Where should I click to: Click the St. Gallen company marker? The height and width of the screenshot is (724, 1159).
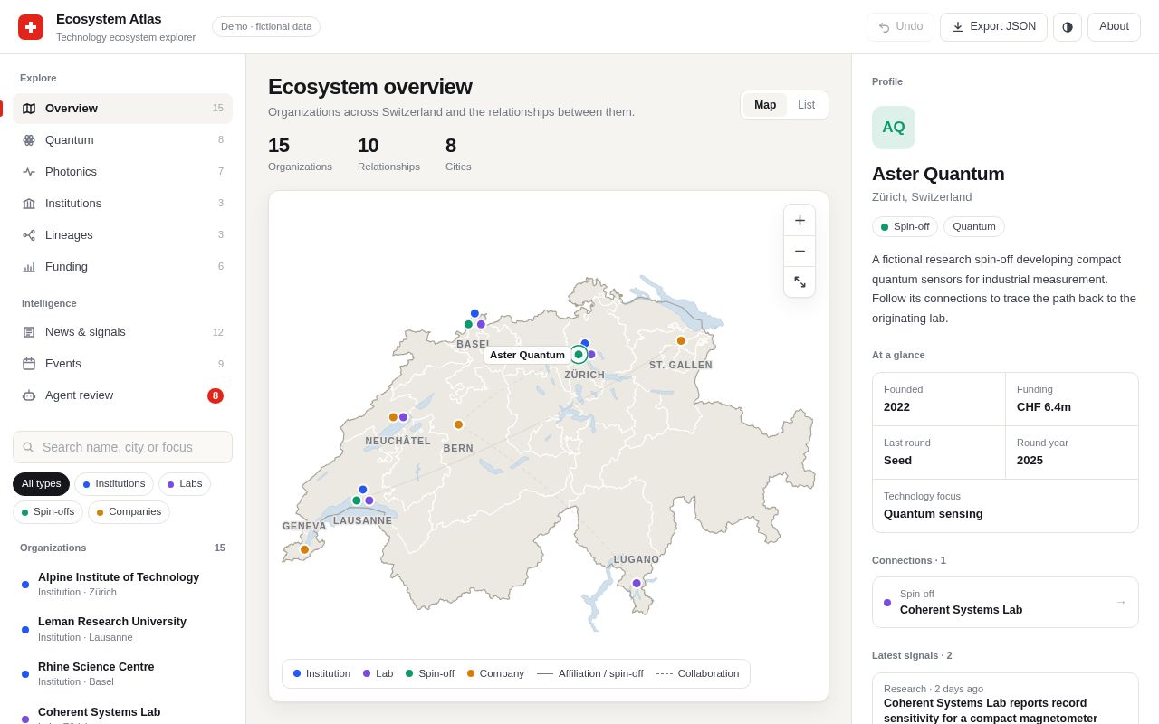click(x=681, y=341)
